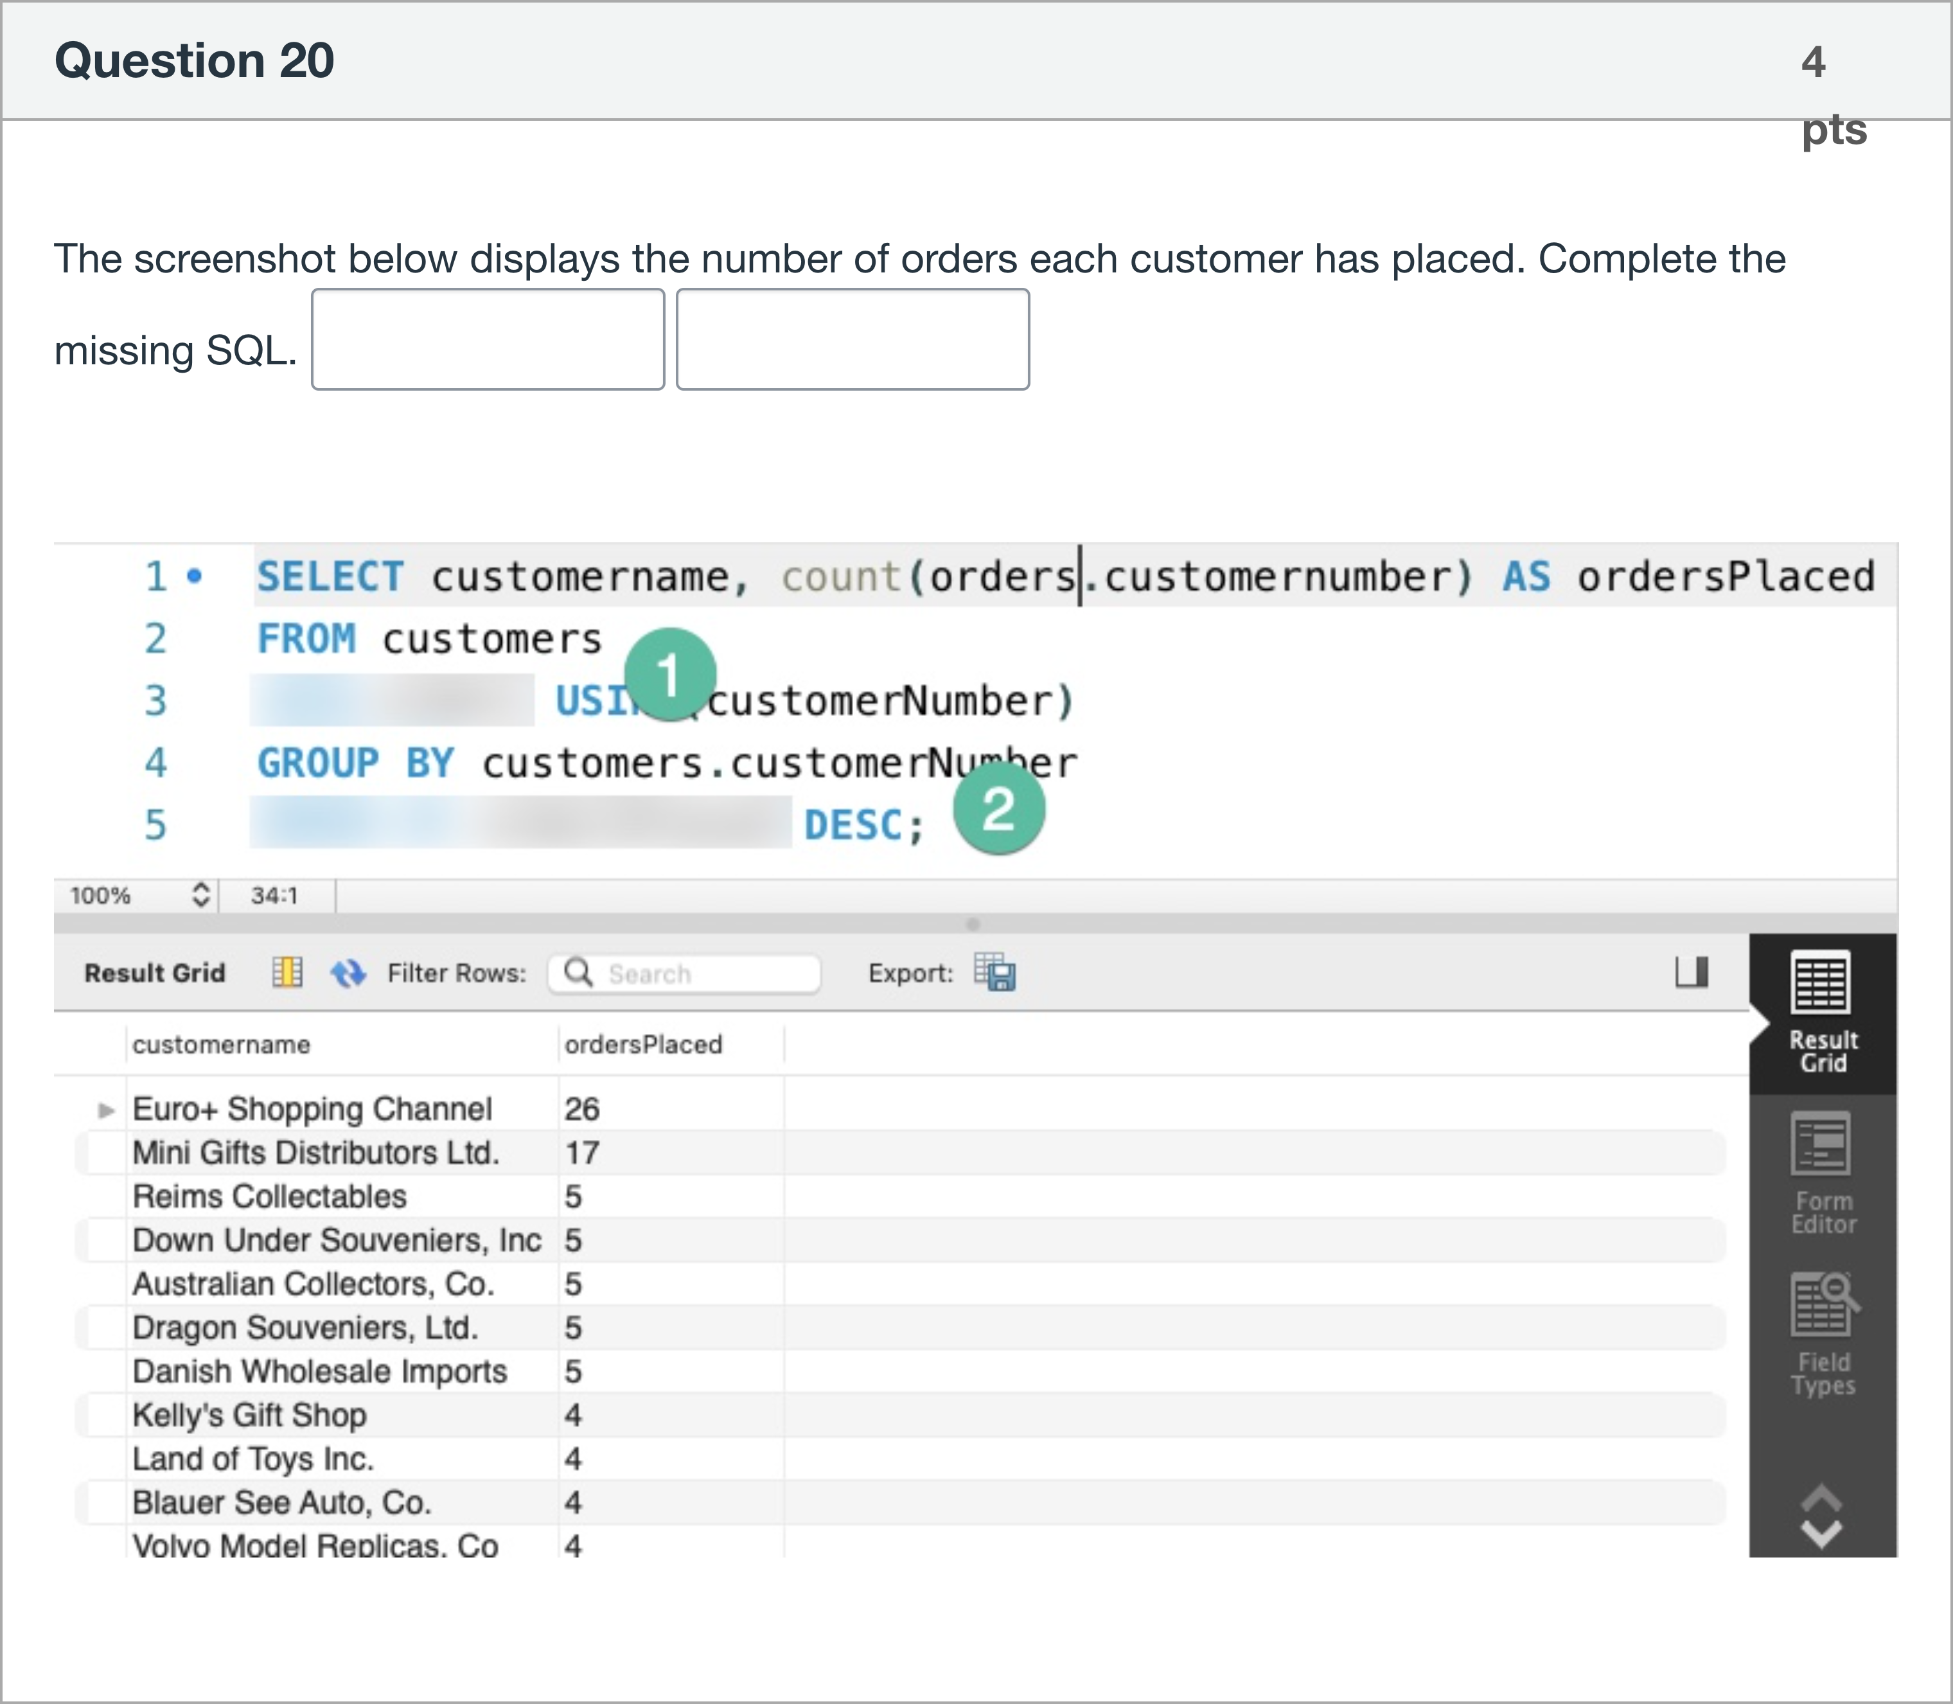1953x1704 pixels.
Task: Click the refresh results arrows icon
Action: pyautogui.click(x=348, y=973)
